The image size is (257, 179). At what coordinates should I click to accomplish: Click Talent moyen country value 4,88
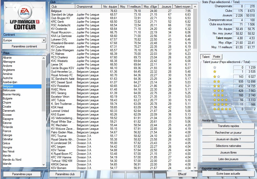[238, 38]
